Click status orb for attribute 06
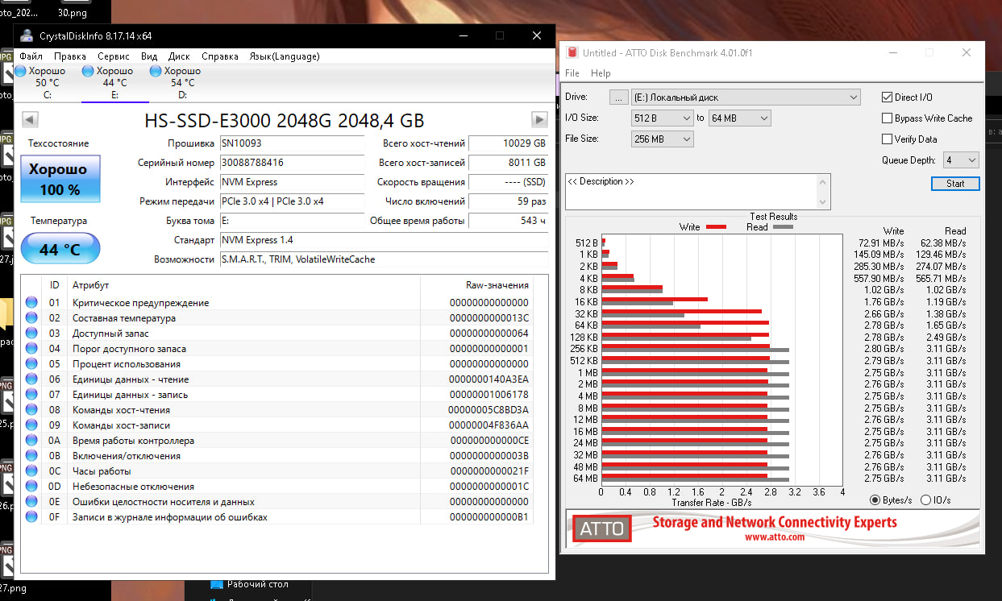Image resolution: width=1002 pixels, height=601 pixels. (31, 379)
